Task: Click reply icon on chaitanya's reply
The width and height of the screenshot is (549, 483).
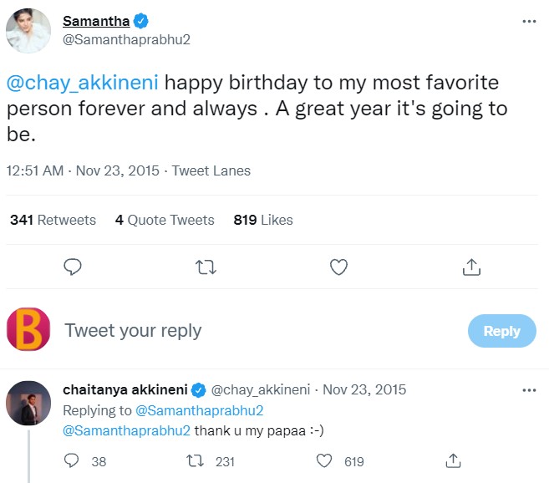Action: point(72,461)
